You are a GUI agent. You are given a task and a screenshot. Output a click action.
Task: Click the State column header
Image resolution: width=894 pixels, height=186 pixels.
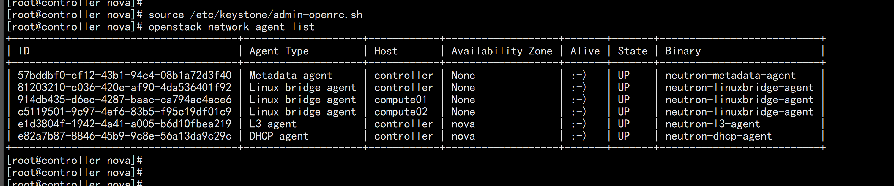(632, 51)
